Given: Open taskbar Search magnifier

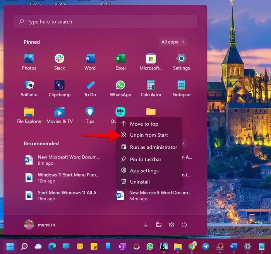Looking at the screenshot, I should pyautogui.click(x=24, y=246).
